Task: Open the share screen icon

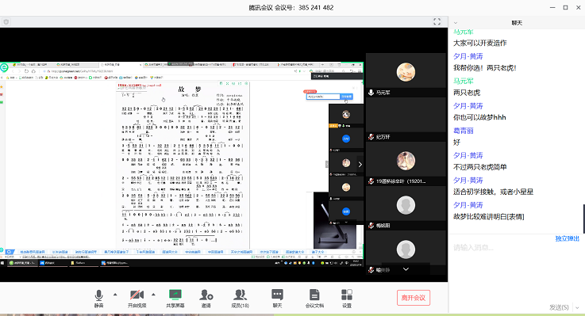Action: pos(175,298)
